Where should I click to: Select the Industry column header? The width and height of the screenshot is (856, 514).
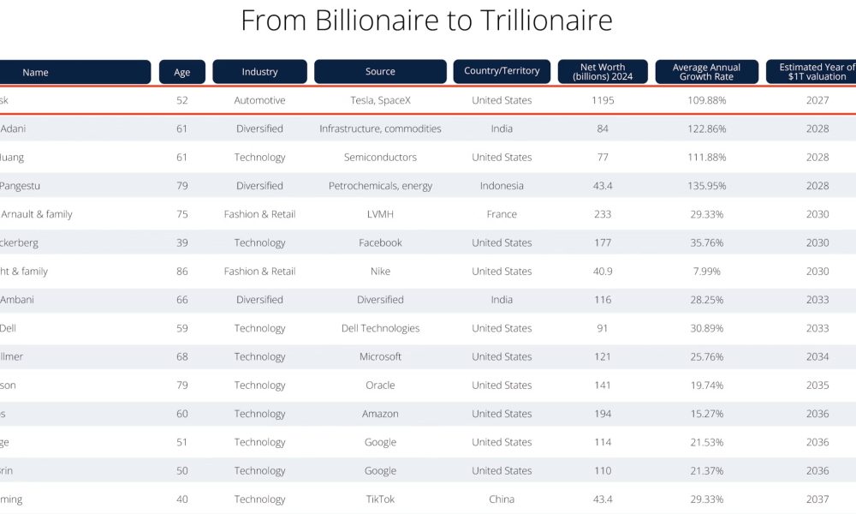tap(260, 72)
